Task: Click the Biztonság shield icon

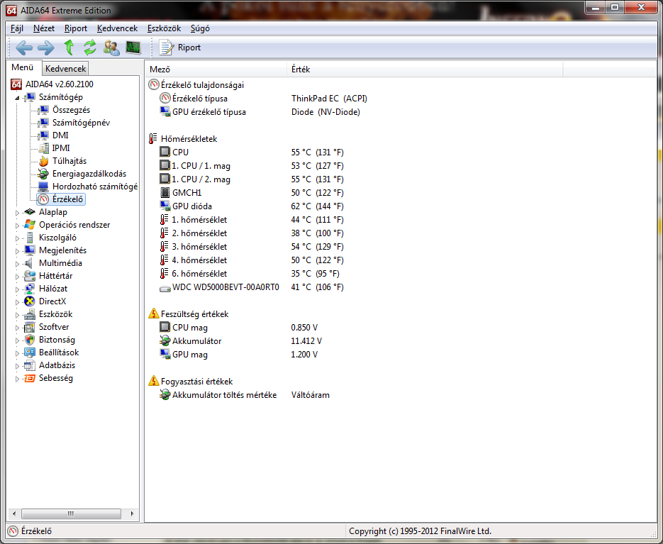Action: coord(30,340)
